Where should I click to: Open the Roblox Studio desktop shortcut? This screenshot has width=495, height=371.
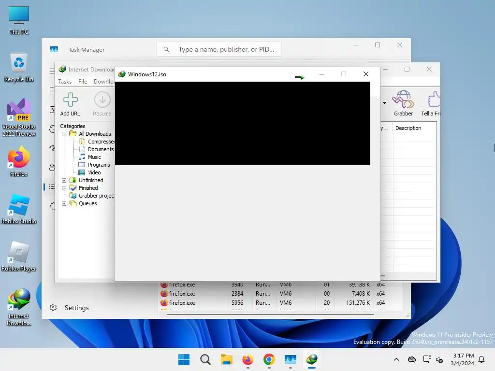pos(19,209)
